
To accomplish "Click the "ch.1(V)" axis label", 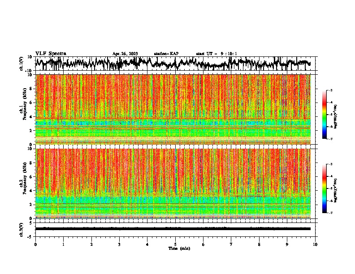I will [22, 64].
